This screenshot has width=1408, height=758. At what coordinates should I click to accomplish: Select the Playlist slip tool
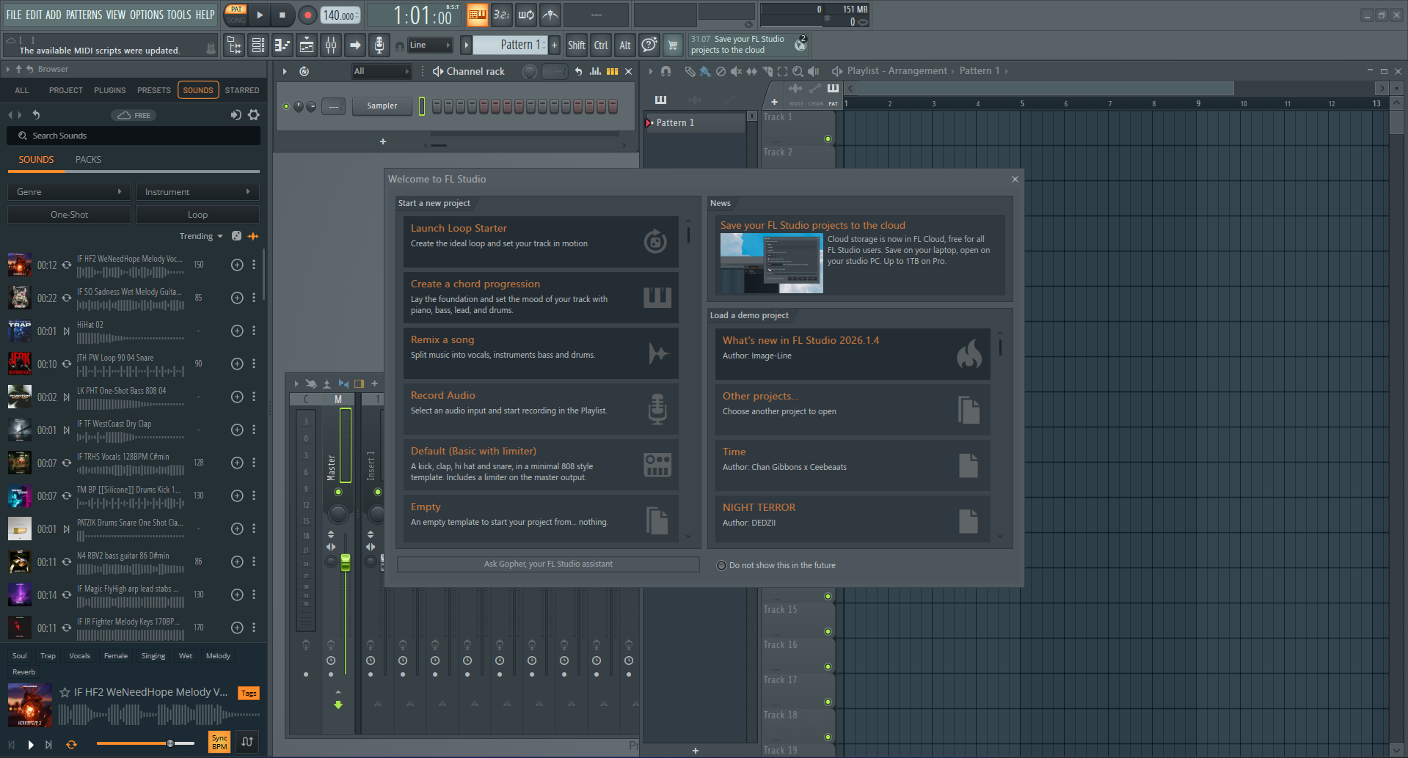tap(751, 71)
